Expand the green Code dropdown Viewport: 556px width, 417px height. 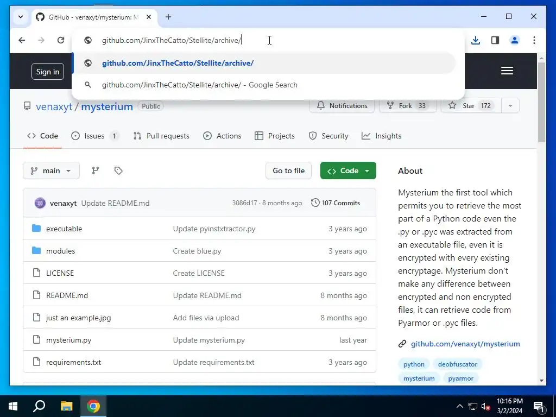[x=348, y=170]
